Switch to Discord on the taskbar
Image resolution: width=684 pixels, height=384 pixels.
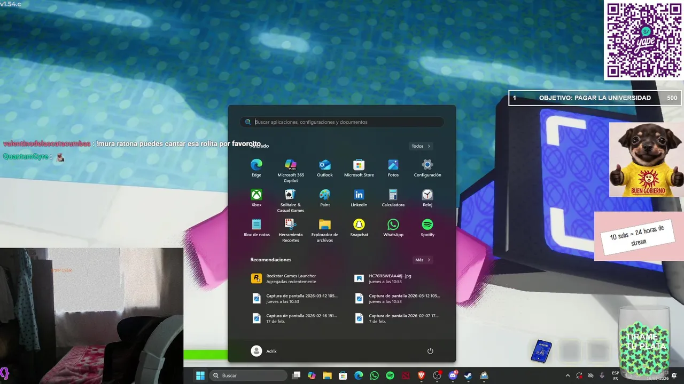453,375
